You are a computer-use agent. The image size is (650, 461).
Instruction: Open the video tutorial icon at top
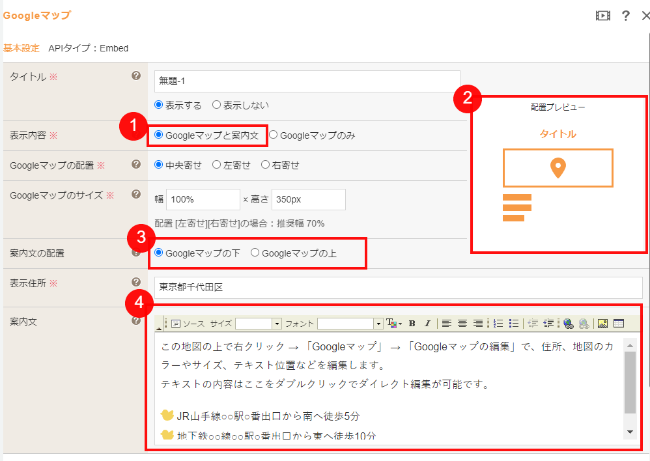[x=602, y=16]
